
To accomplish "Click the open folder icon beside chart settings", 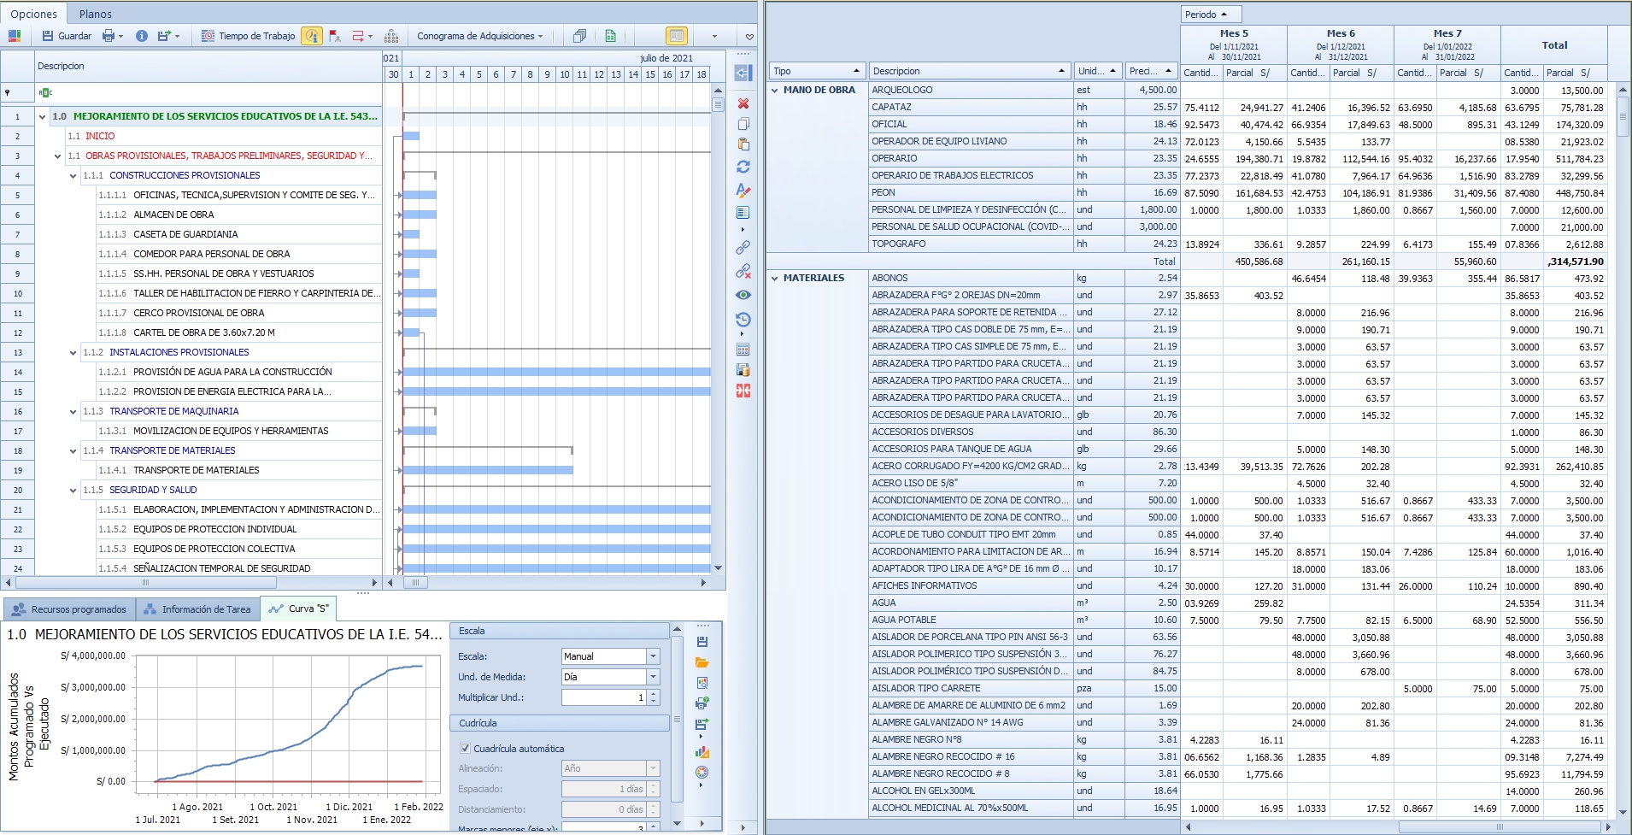I will click(x=702, y=662).
